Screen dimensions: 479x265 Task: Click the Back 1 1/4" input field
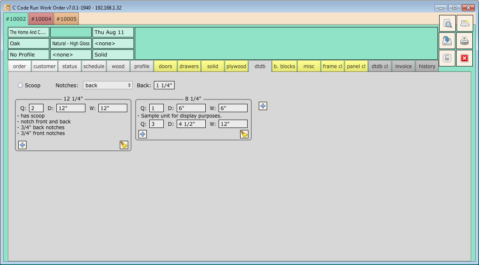[164, 85]
